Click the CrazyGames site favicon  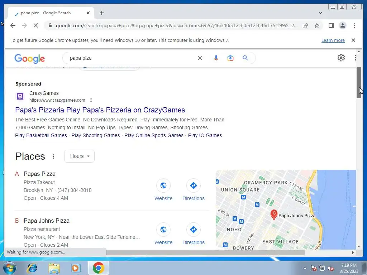[x=20, y=96]
